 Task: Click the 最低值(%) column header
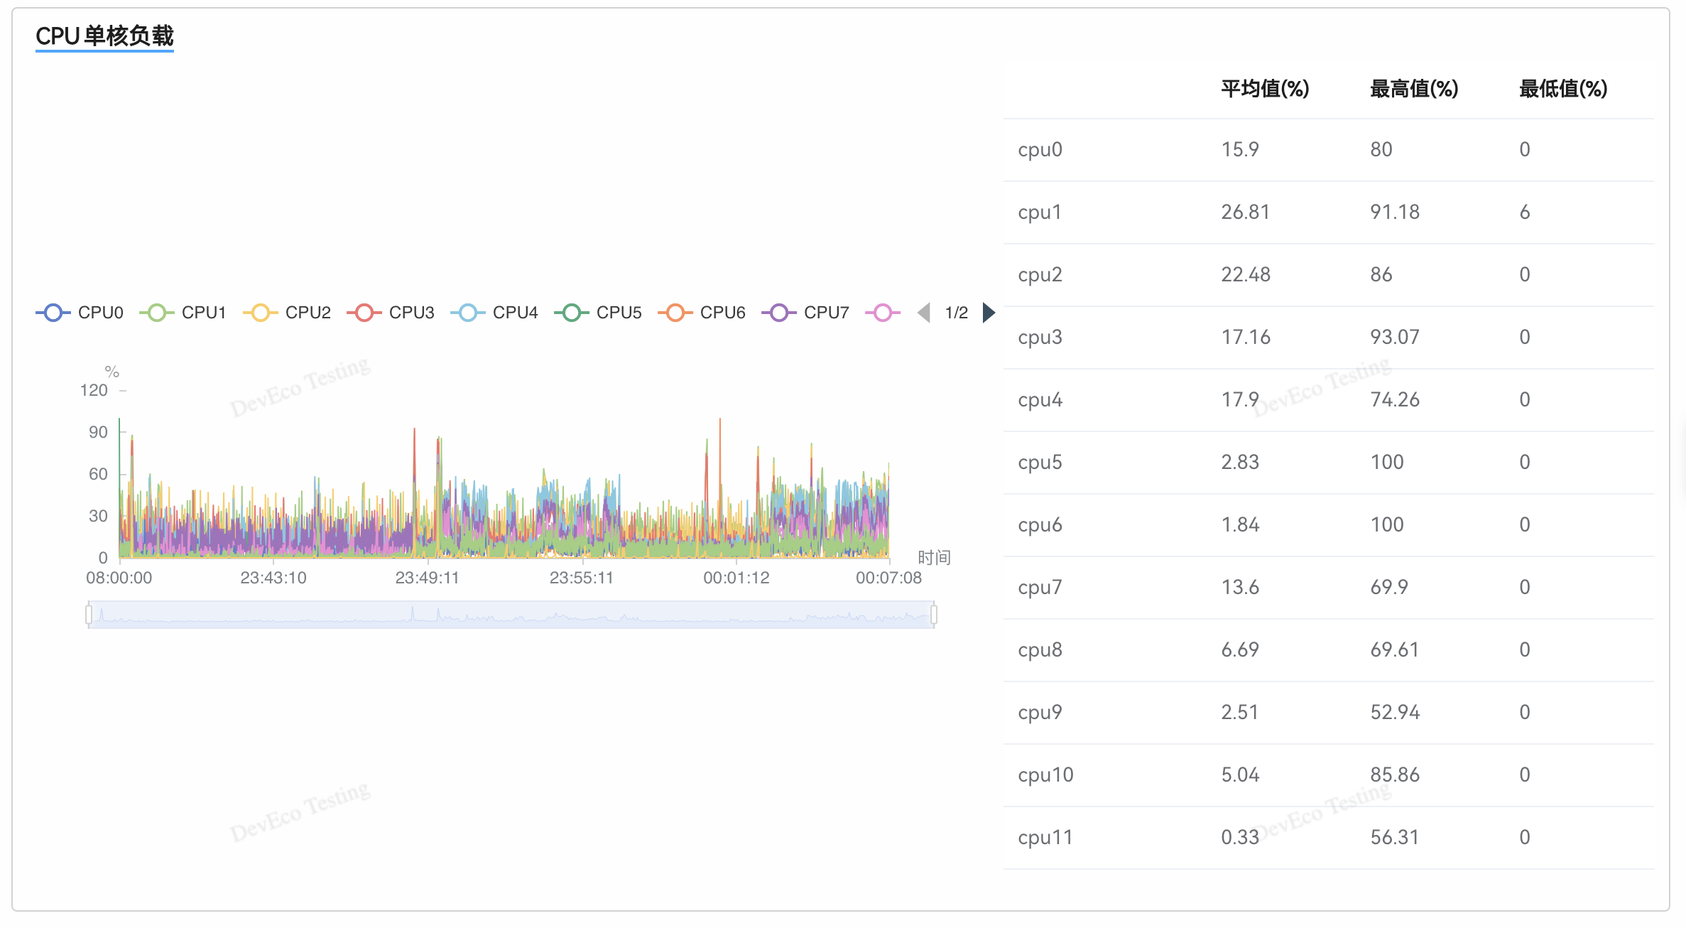pos(1563,89)
